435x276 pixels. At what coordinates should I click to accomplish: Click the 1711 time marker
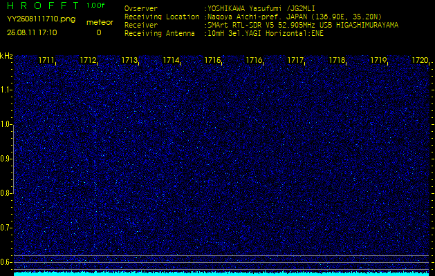pos(46,60)
